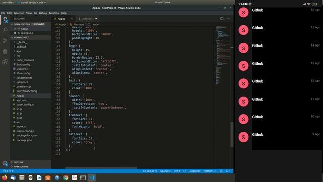Open index.js in the explorer
The width and height of the screenshot is (323, 182).
pyautogui.click(x=21, y=127)
